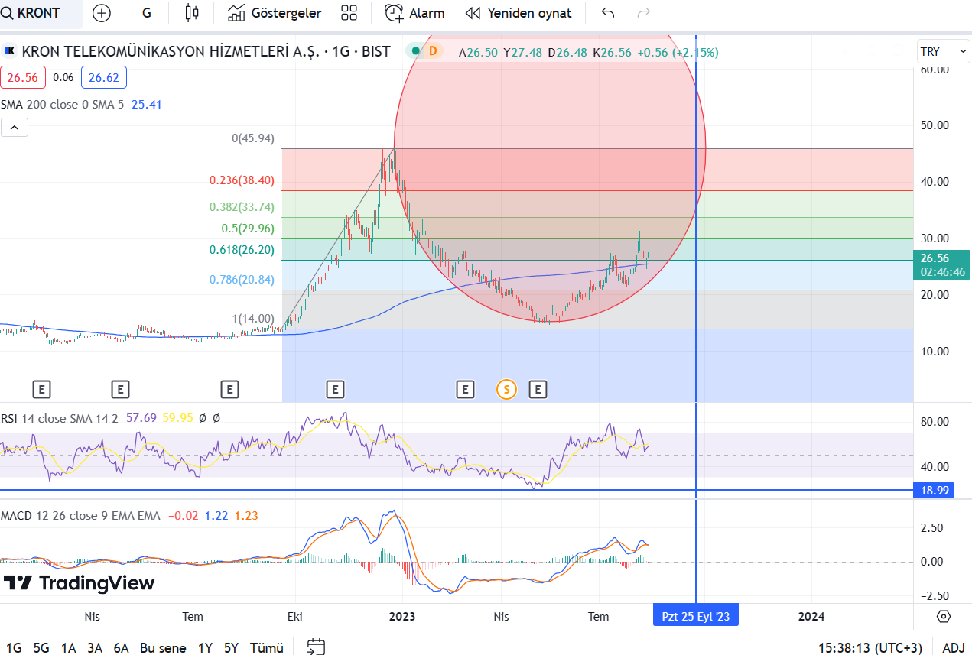Click the current price 26.56 axis label

point(941,264)
